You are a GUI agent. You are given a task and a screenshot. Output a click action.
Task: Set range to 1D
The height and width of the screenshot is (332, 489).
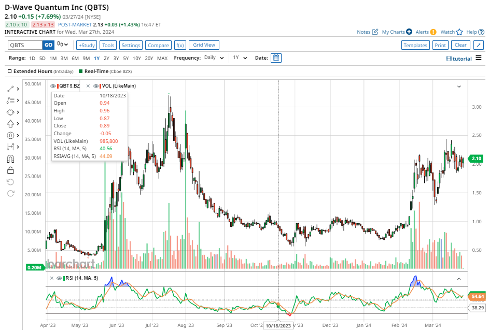tap(32, 58)
